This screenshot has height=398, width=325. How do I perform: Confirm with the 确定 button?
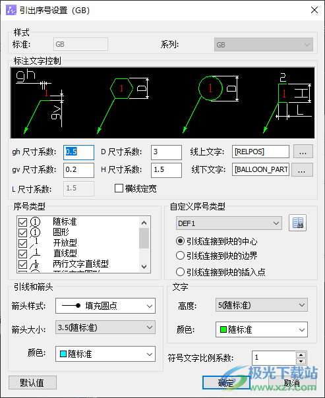pos(226,383)
